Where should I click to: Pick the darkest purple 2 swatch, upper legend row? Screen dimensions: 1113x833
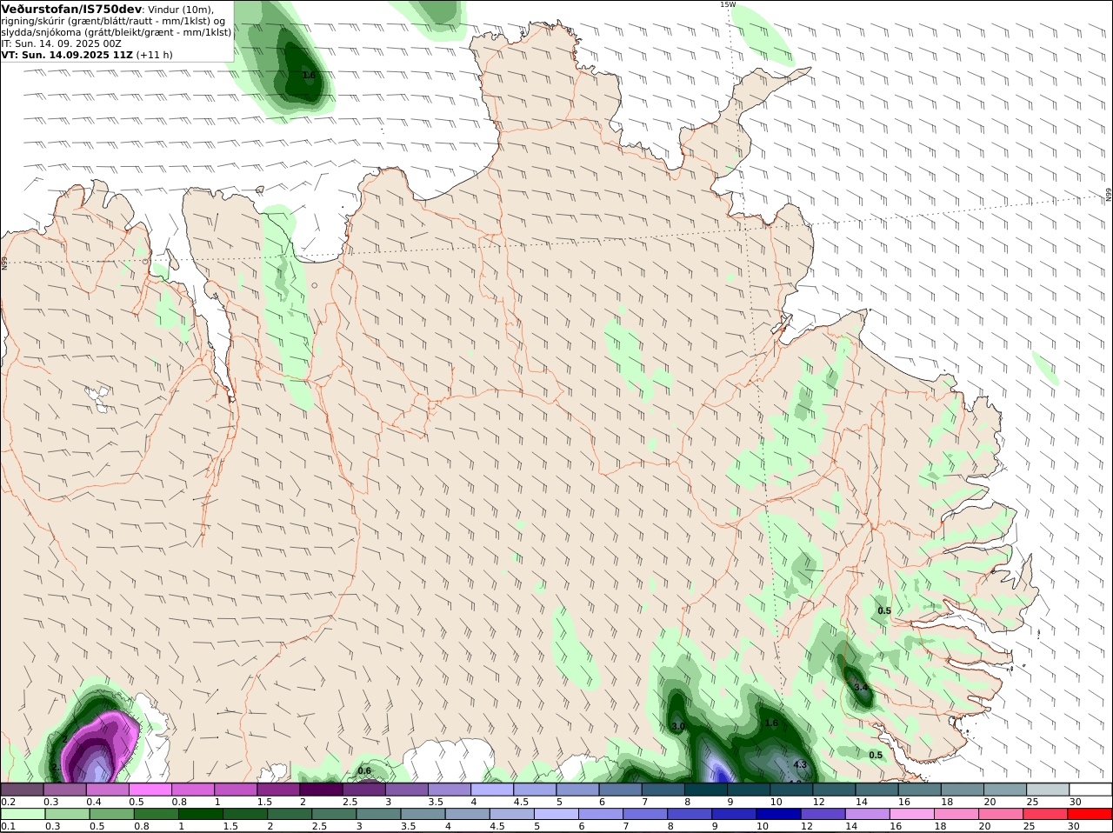[x=321, y=790]
